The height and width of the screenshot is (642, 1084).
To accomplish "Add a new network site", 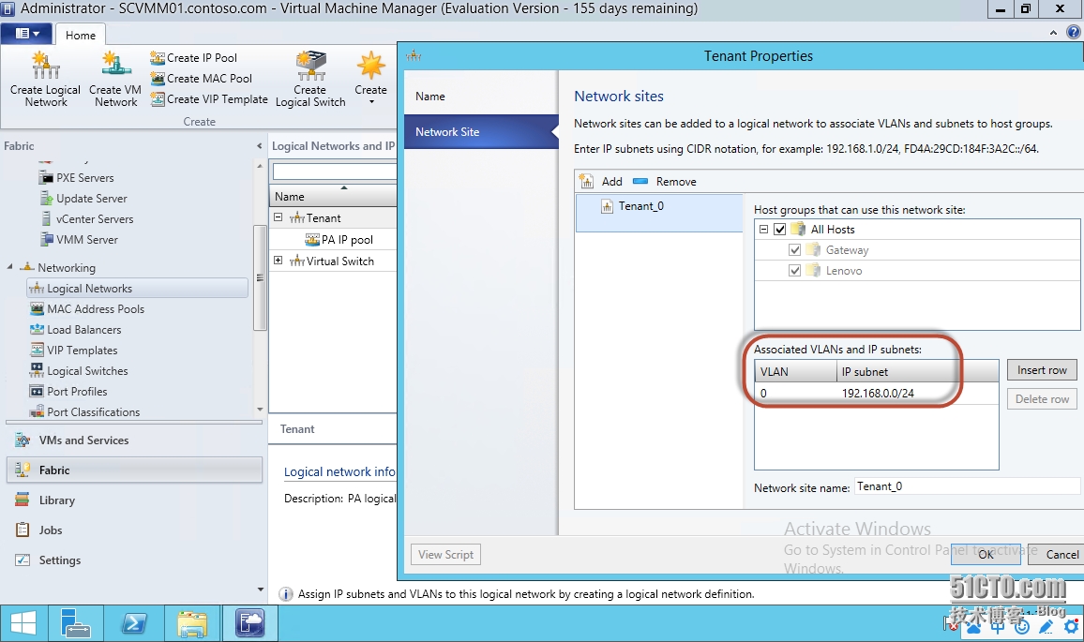I will pyautogui.click(x=601, y=182).
